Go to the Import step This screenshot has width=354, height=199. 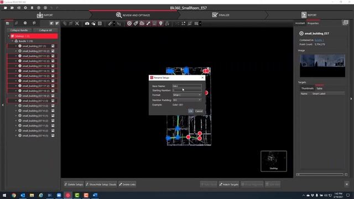[x=45, y=15]
